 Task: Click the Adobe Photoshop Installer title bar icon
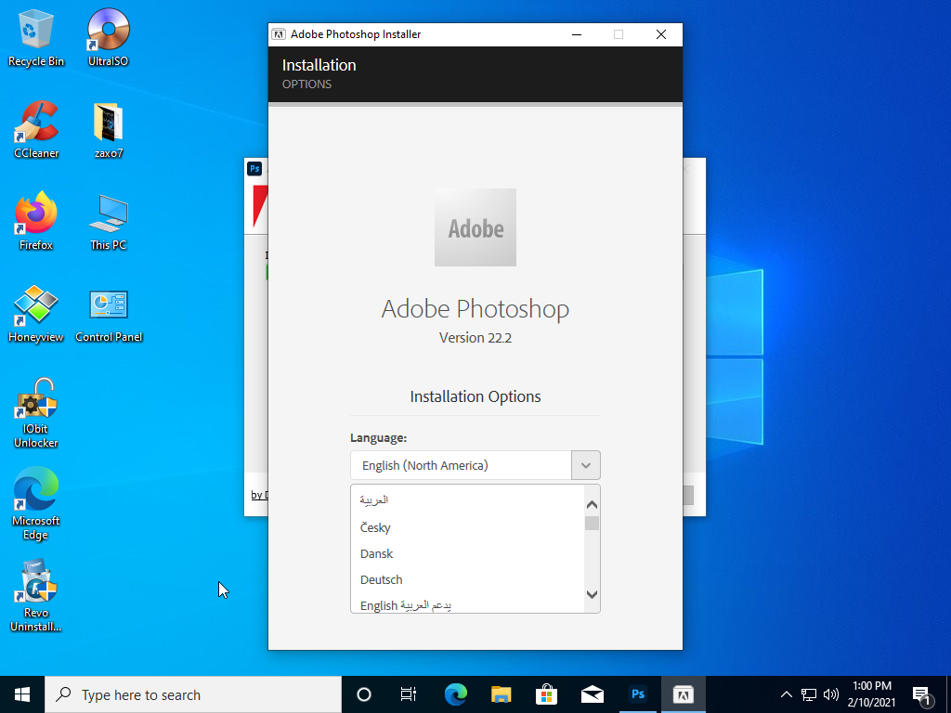[279, 34]
